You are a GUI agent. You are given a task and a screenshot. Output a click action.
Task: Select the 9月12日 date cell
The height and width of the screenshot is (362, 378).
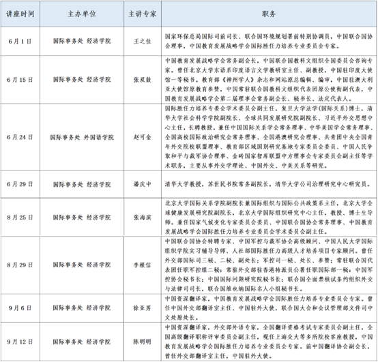[x=20, y=342]
